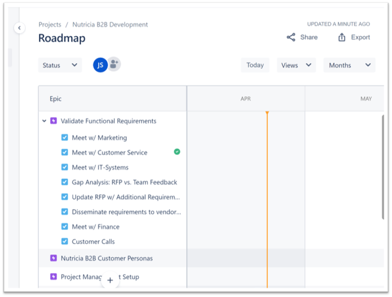Open the Status filter dropdown
Image resolution: width=392 pixels, height=297 pixels.
60,65
